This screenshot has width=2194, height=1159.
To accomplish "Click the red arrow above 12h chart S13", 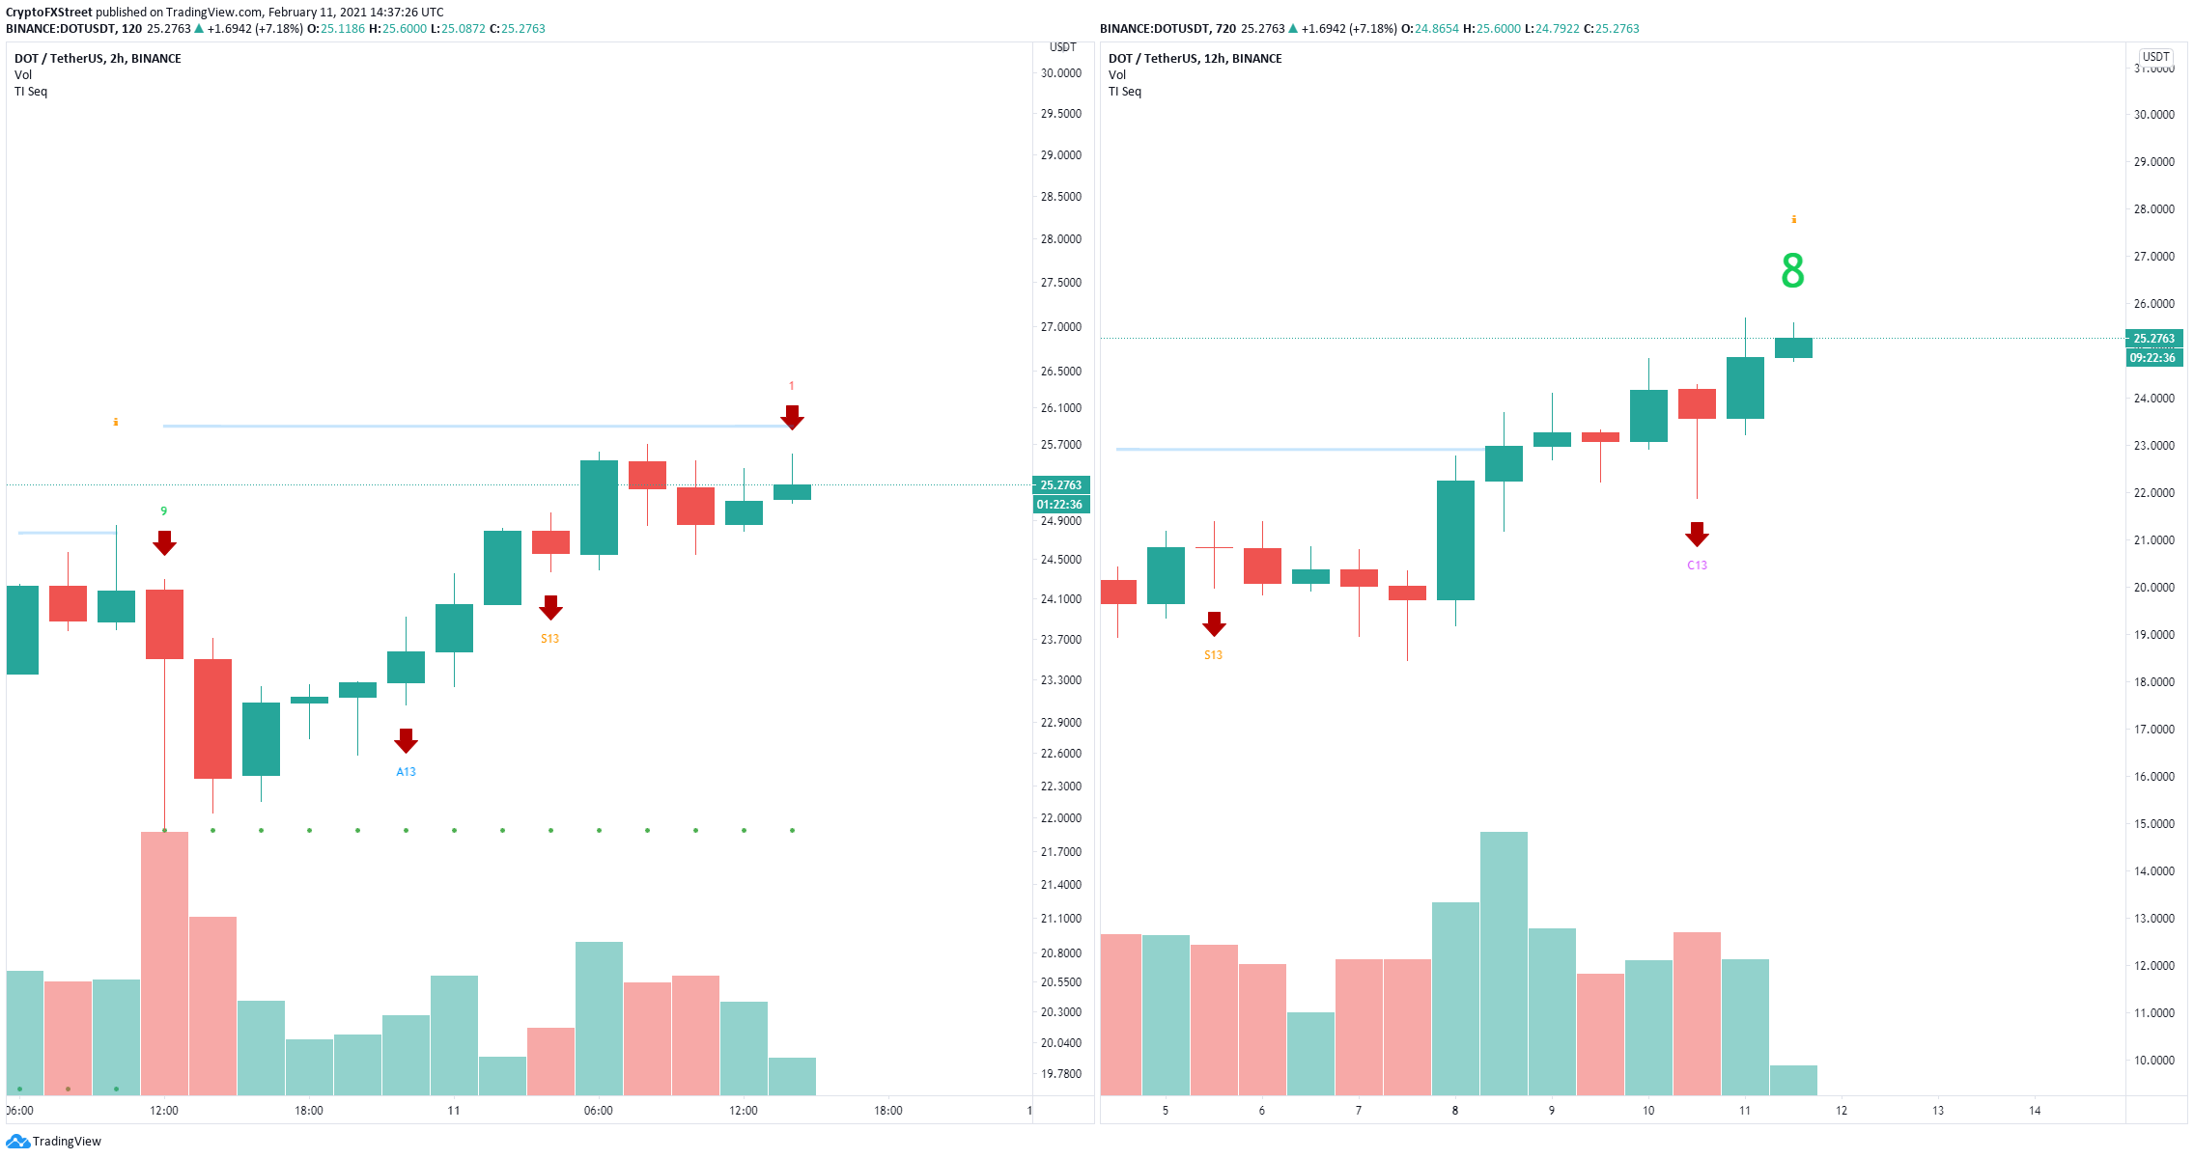I will (1214, 624).
